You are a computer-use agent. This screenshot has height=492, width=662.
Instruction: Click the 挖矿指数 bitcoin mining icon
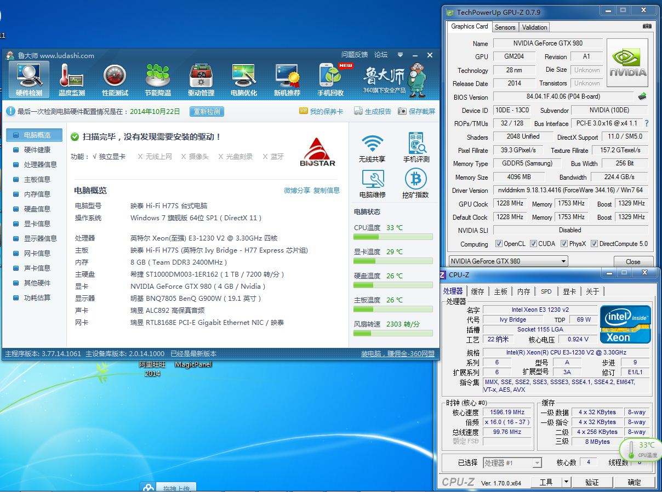click(x=415, y=179)
